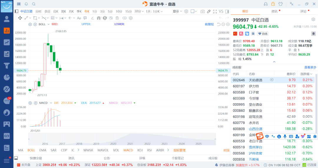318x168 pixels.
Task: Open the 1天:1分K dropdown
Action: pos(154,11)
